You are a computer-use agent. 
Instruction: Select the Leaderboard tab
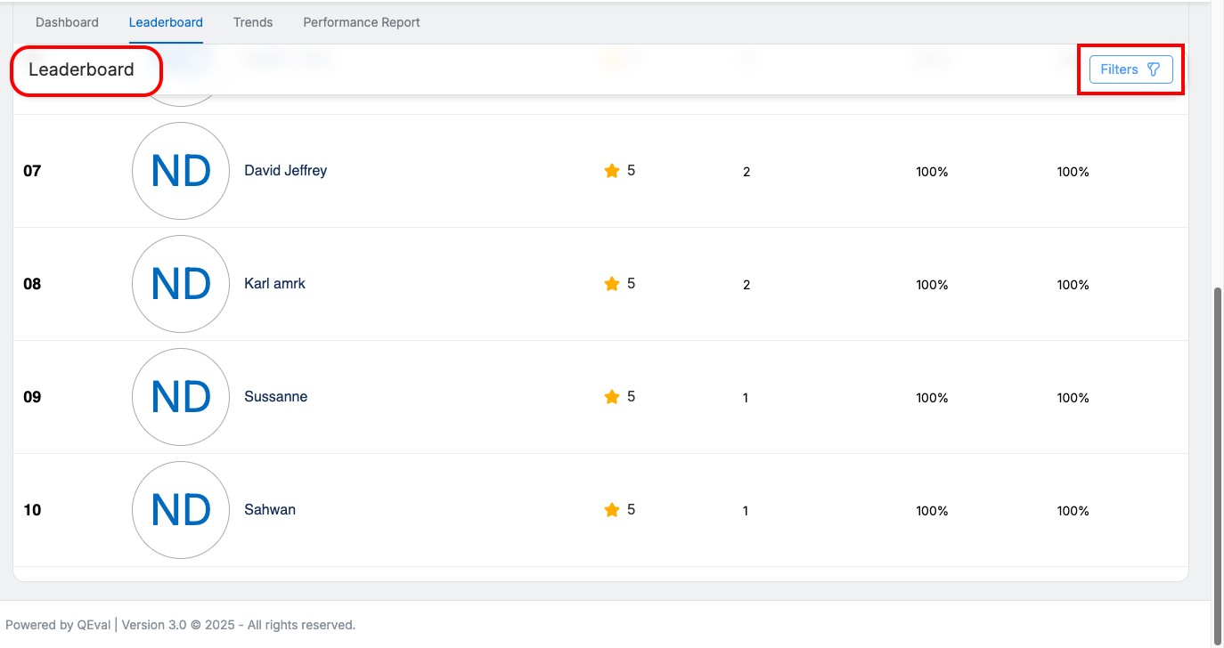tap(166, 22)
